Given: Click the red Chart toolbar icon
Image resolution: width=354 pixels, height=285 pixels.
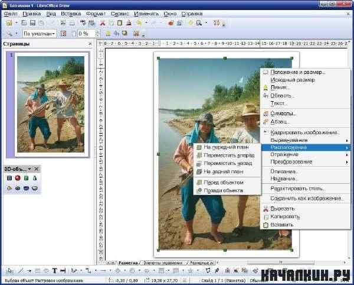Looking at the screenshot, I should pyautogui.click(x=171, y=23).
